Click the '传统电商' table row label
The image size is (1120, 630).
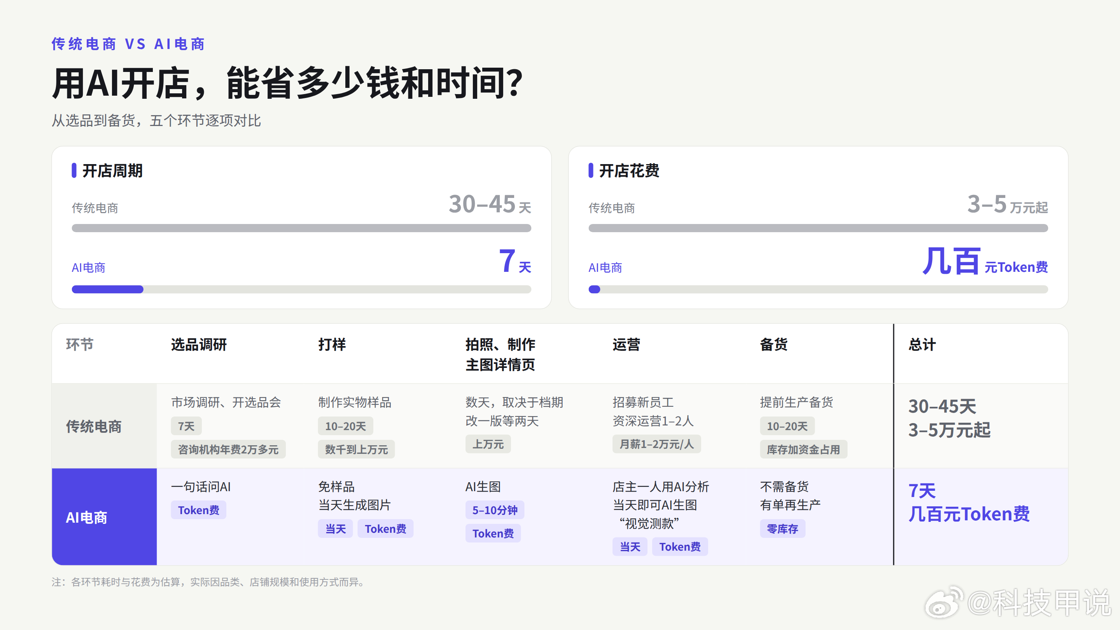pos(93,427)
